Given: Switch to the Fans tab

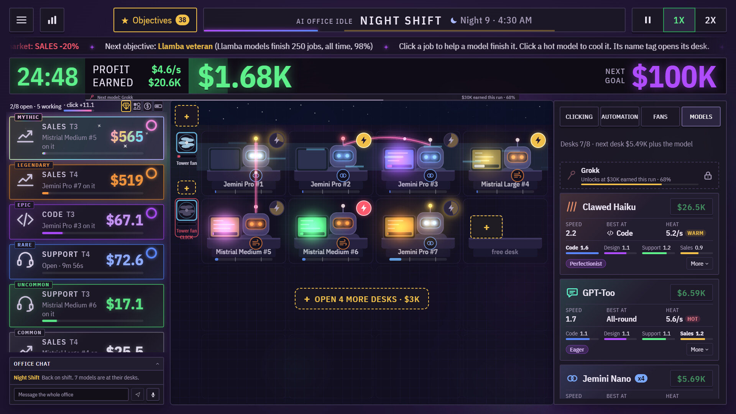Looking at the screenshot, I should point(660,117).
